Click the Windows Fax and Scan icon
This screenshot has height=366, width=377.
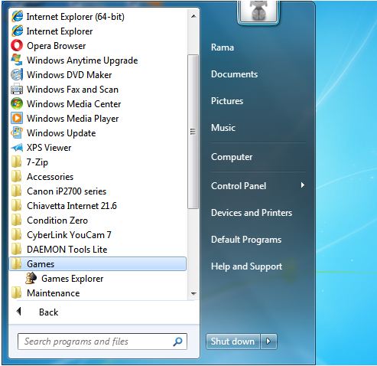coord(17,90)
